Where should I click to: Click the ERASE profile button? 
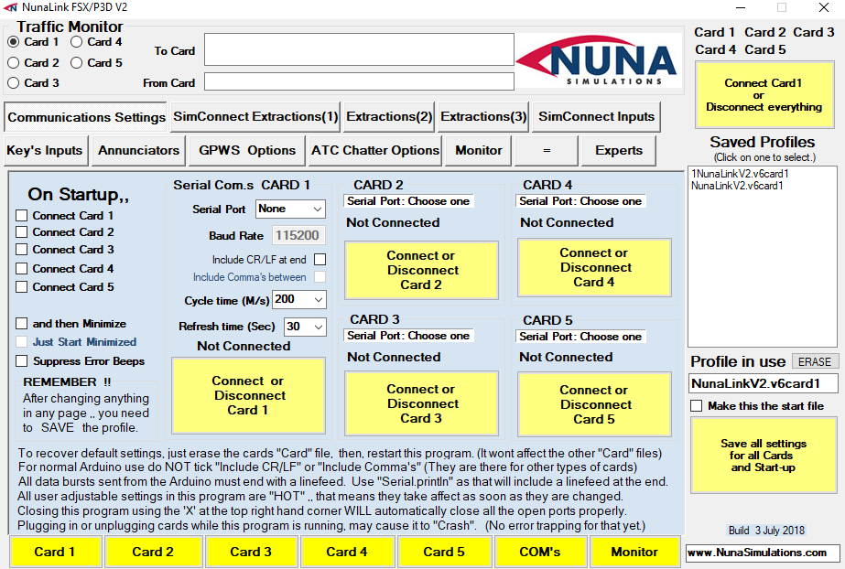click(814, 362)
